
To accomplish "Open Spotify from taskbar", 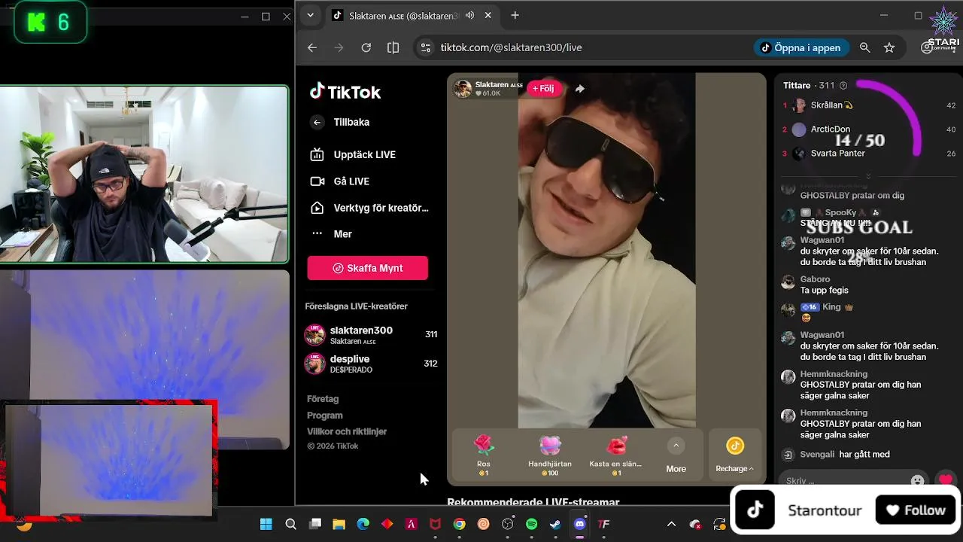I will pyautogui.click(x=532, y=524).
